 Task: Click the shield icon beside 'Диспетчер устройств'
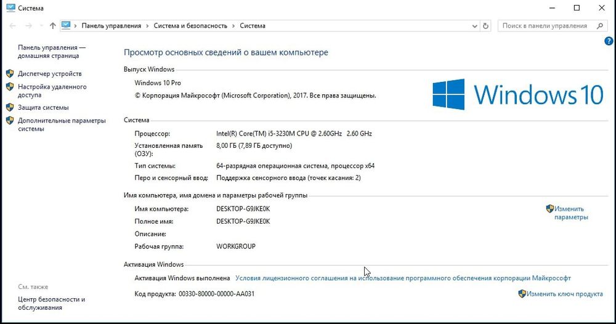click(x=10, y=73)
